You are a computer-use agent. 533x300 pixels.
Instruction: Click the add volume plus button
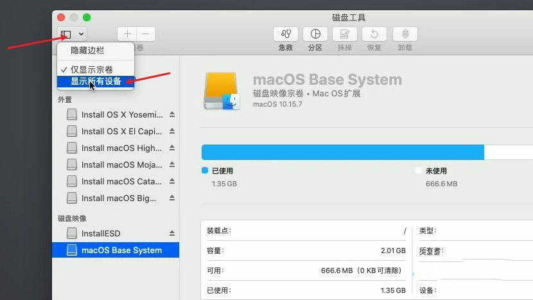pos(127,34)
